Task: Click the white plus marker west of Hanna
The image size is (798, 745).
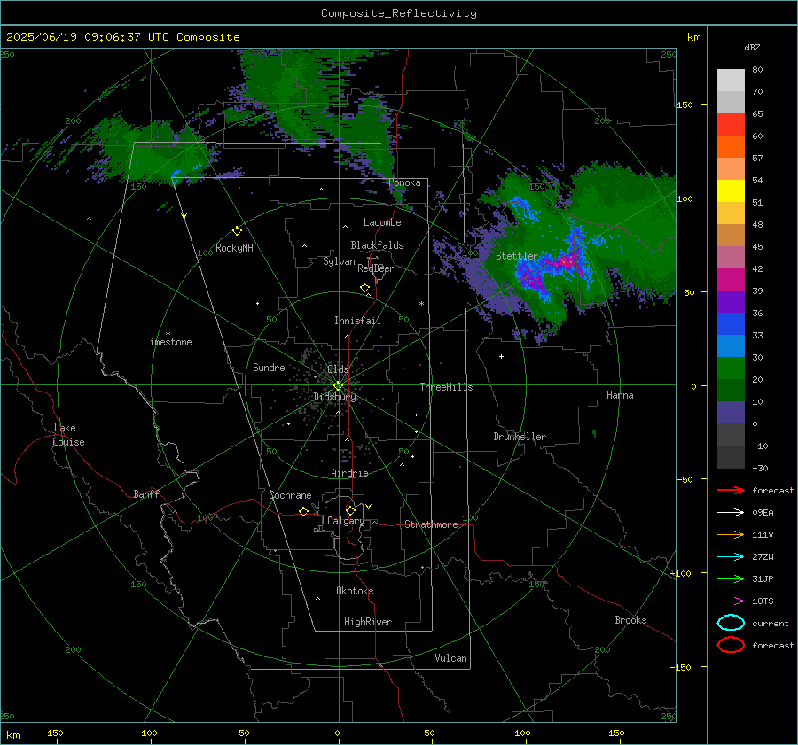Action: point(501,356)
